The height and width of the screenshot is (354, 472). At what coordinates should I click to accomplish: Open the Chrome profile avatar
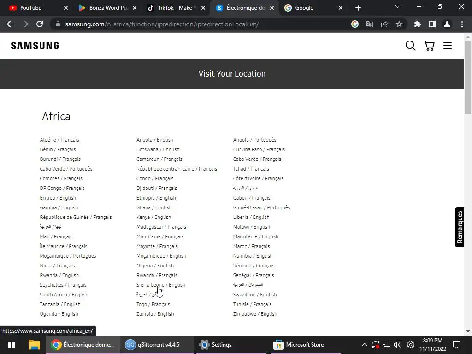(x=447, y=24)
